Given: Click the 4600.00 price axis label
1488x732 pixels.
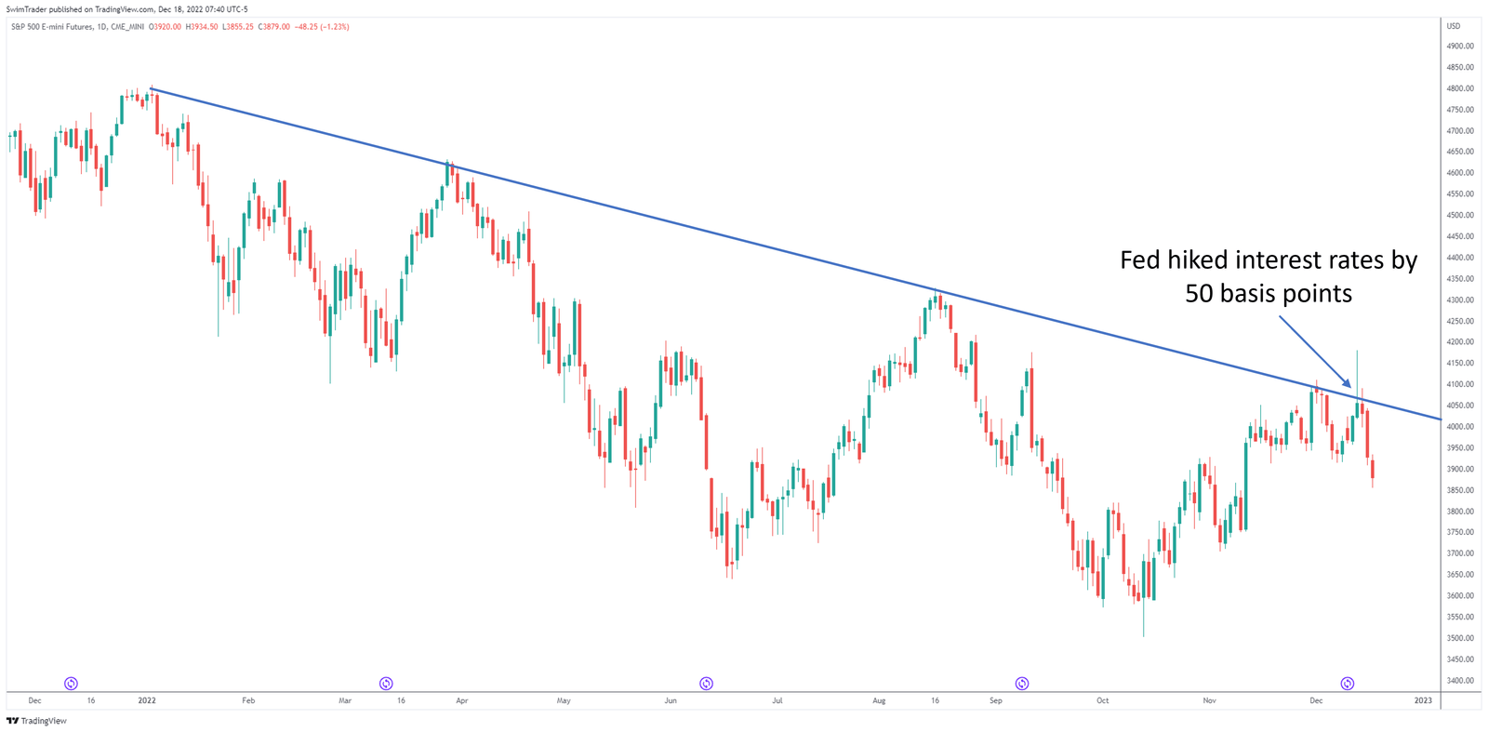Looking at the screenshot, I should tap(1460, 173).
